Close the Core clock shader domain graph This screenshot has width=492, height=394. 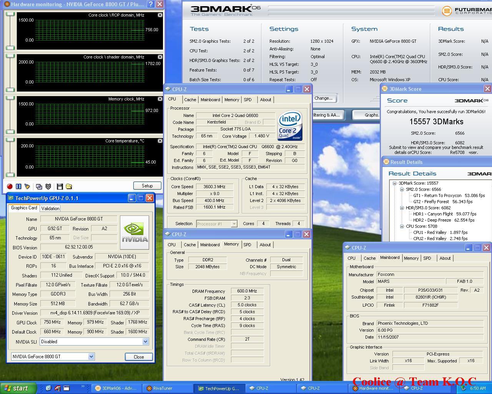click(x=160, y=57)
